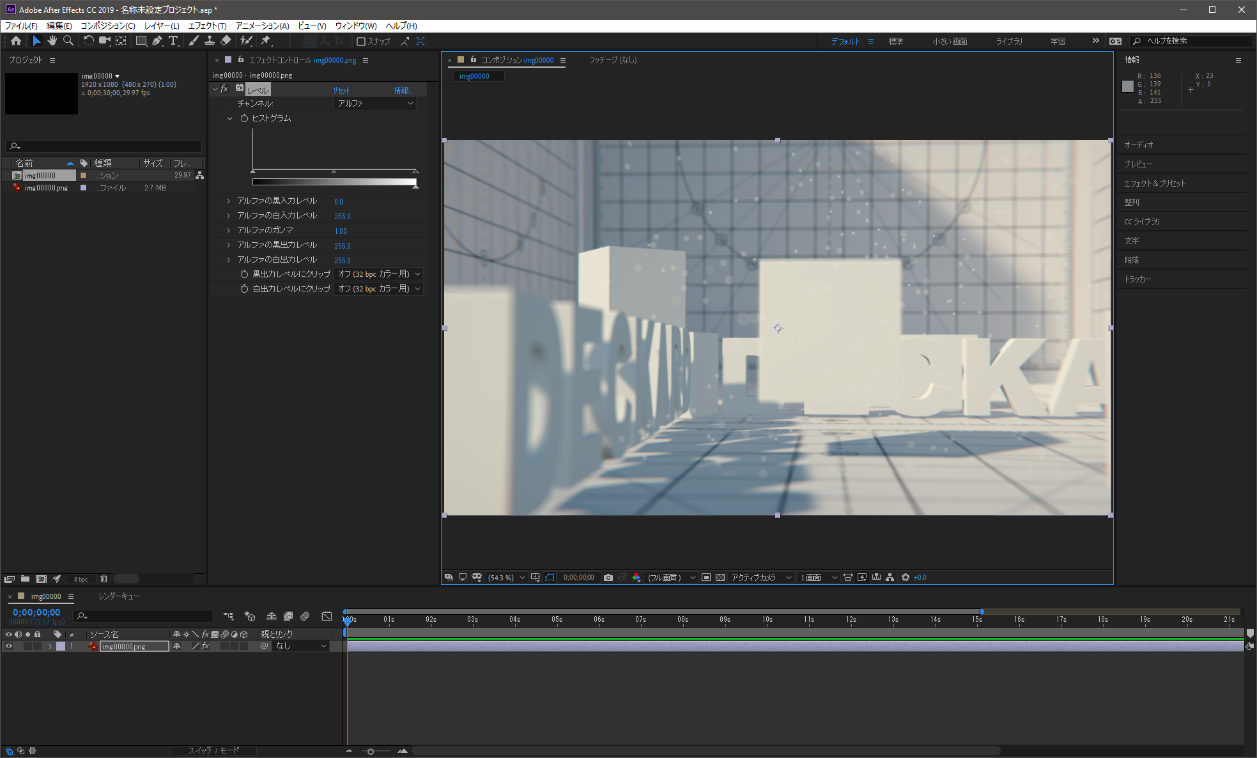Open the channel dropdown set to アルファ
Image resolution: width=1257 pixels, height=758 pixels.
point(375,104)
